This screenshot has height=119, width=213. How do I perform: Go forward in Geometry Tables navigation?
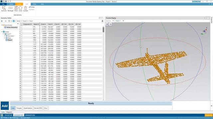click(5, 21)
